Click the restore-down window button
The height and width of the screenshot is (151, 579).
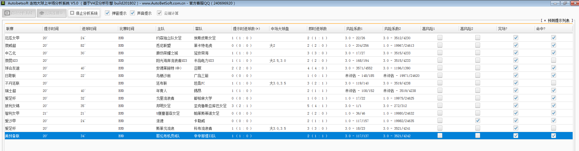click(x=565, y=3)
